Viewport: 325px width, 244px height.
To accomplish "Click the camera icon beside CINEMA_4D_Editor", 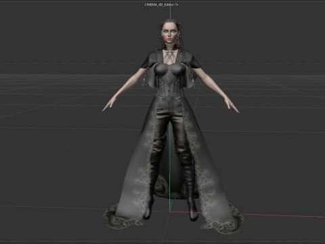I will 177,5.
